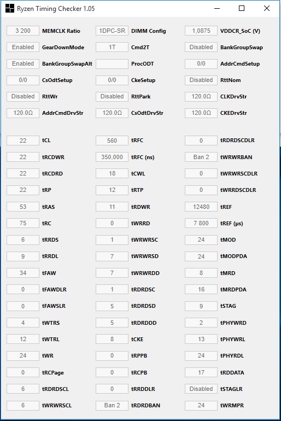
Task: Click the tWTRL value field
Action: tap(23, 339)
